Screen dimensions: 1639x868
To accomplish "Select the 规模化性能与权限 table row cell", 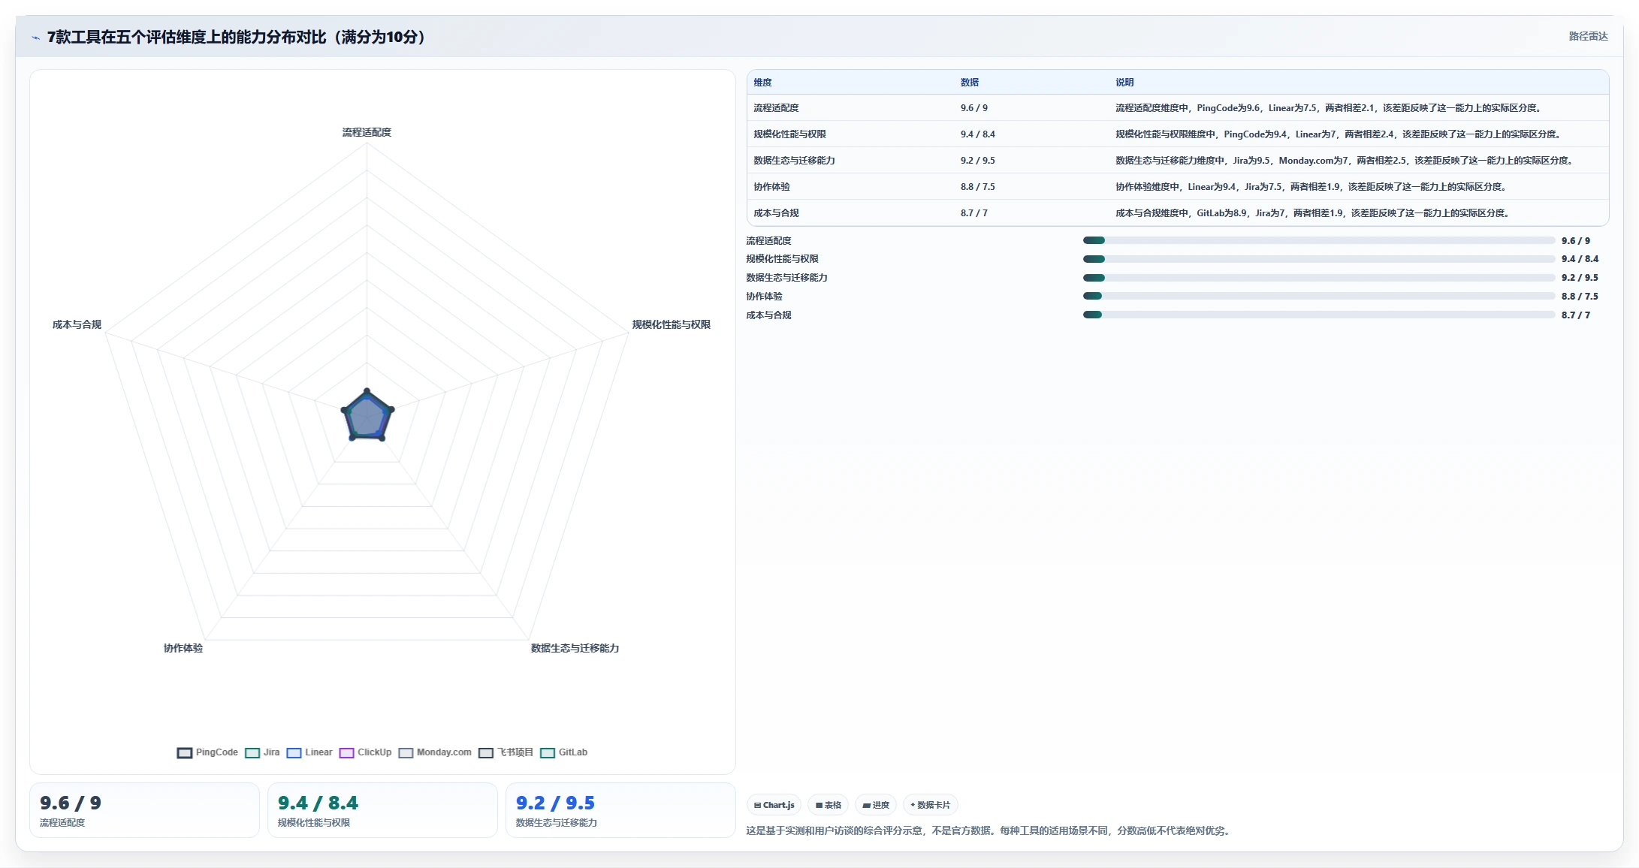I will click(x=789, y=134).
